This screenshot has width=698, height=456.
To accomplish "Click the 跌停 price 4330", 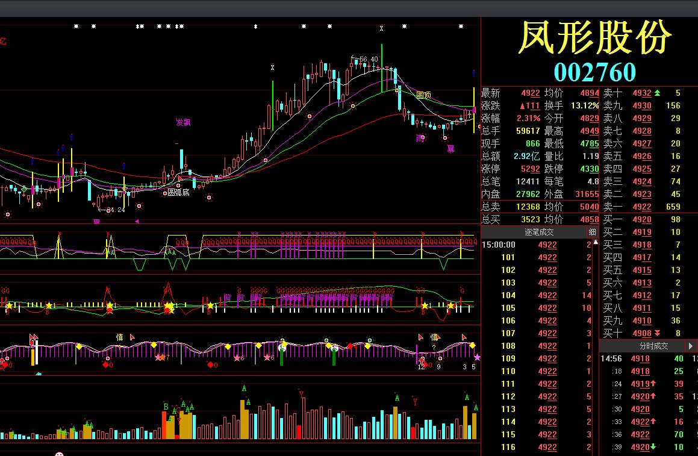I will coord(590,169).
